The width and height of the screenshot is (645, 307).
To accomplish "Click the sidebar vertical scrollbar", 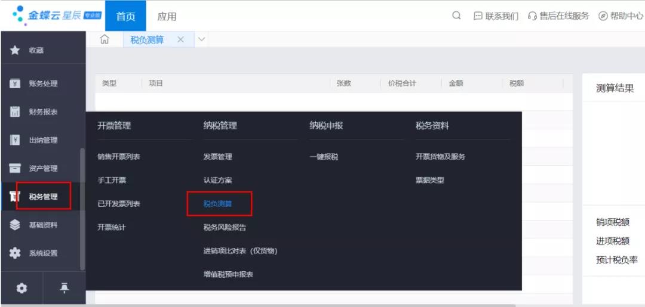I will pyautogui.click(x=82, y=209).
